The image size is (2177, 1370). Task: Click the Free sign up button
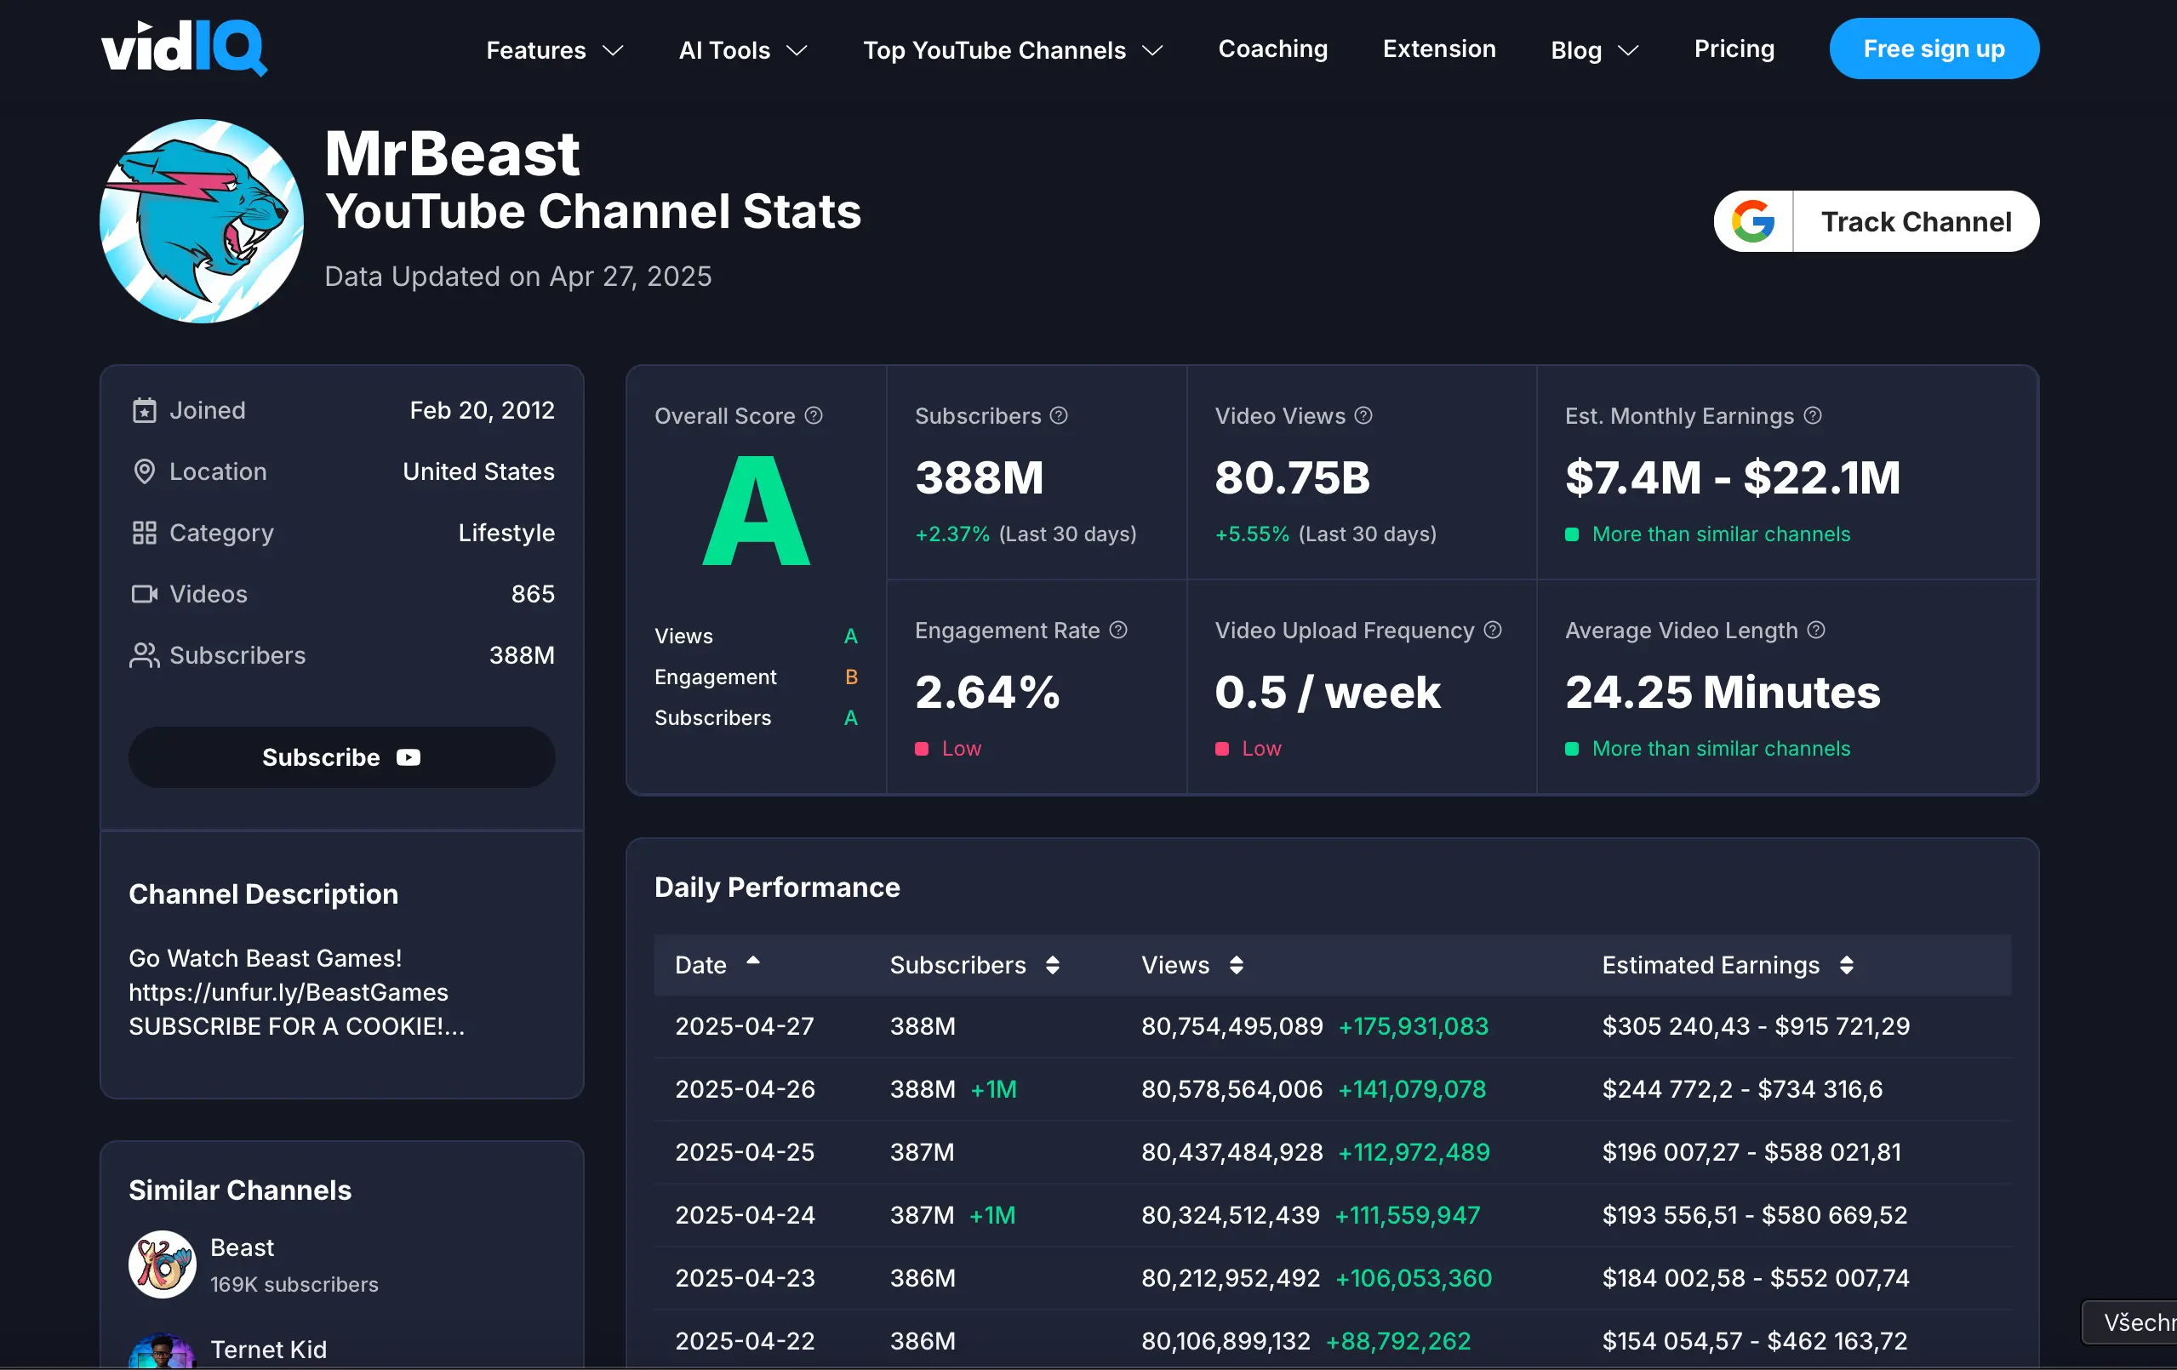click(x=1933, y=49)
